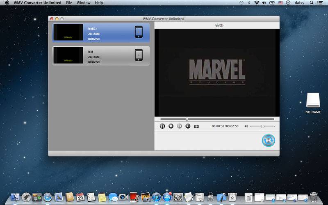Viewport: 328px width, 205px height.
Task: Open Calendar showing 29 in the Dock
Action: click(80, 197)
